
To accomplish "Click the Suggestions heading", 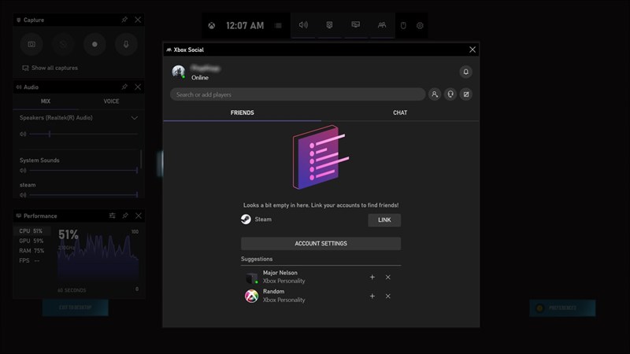I will pos(257,260).
